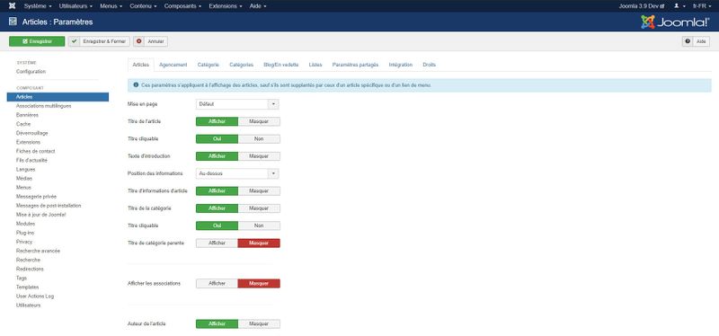Set Afficher les associations to Afficher
The width and height of the screenshot is (719, 336).
[217, 283]
